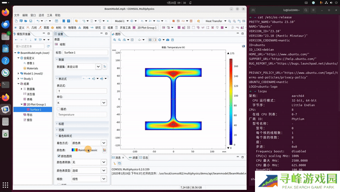Viewport: 340px width, 192px height.
Task: Click the camera snapshot icon in graphics toolbar
Action: 167,40
